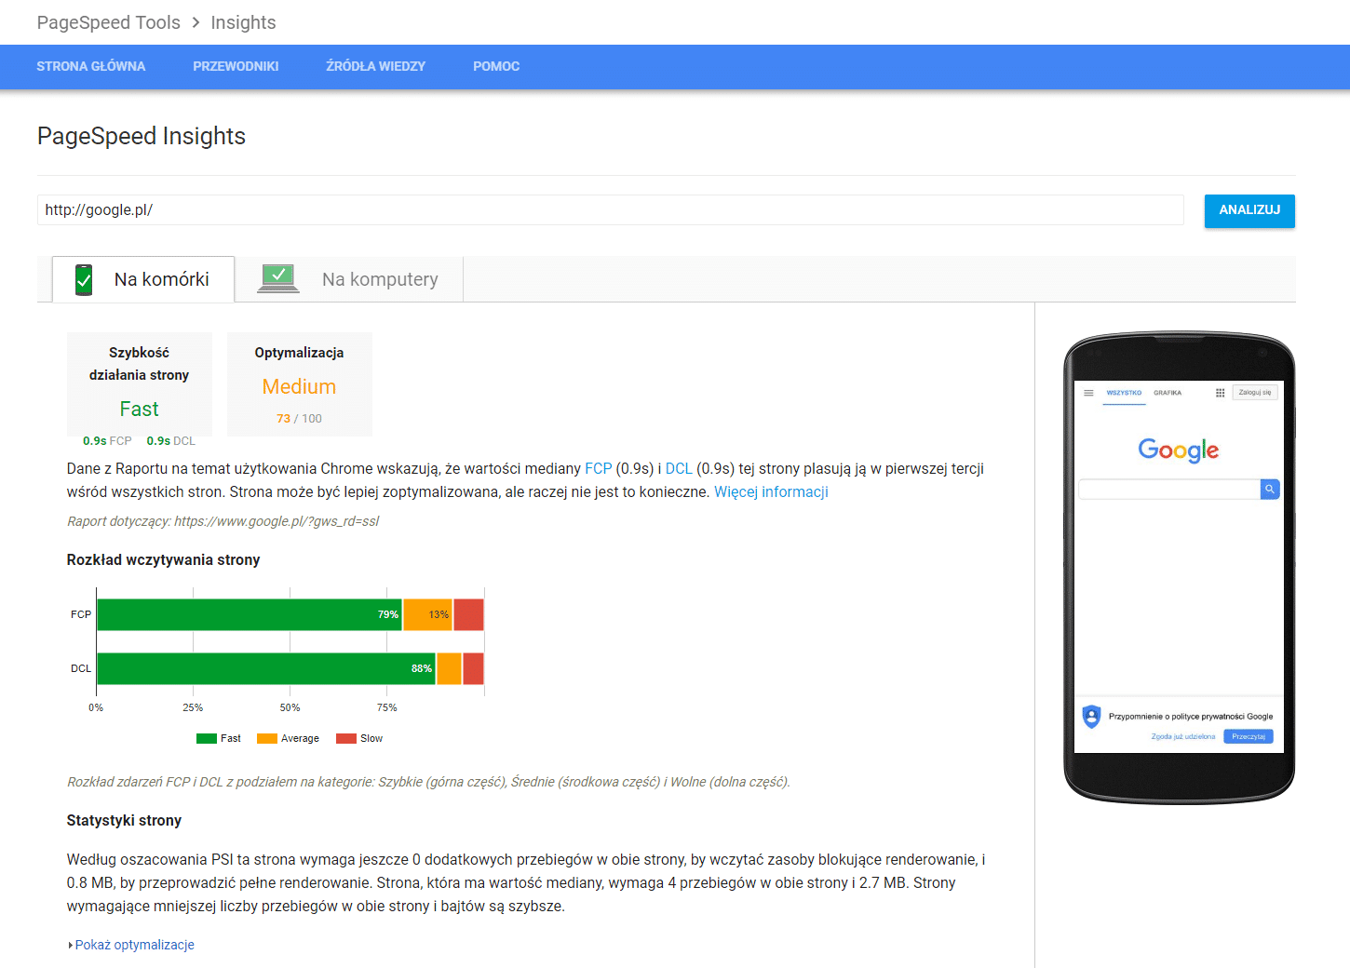Click the '0.9s FCP' value

click(x=107, y=441)
